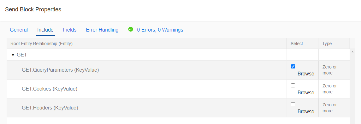361x124 pixels.
Task: Click Browse for GET.QueryParameters
Action: (x=306, y=74)
